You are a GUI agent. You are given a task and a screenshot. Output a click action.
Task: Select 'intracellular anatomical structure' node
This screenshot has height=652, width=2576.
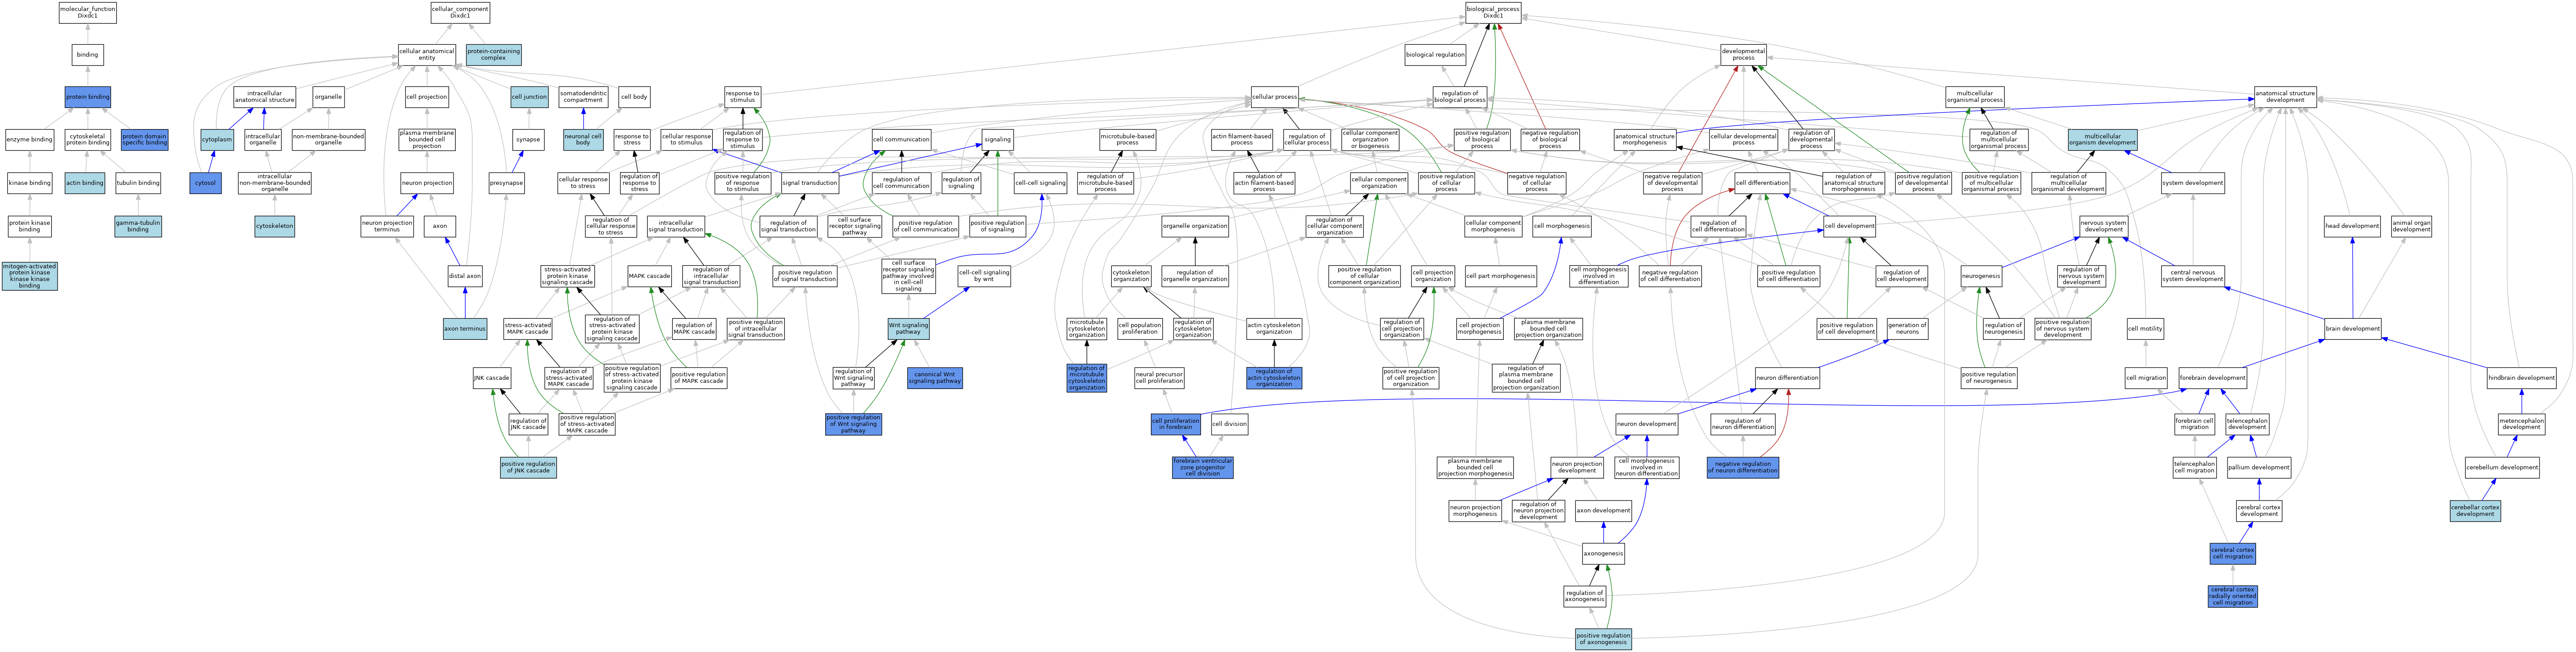(265, 97)
